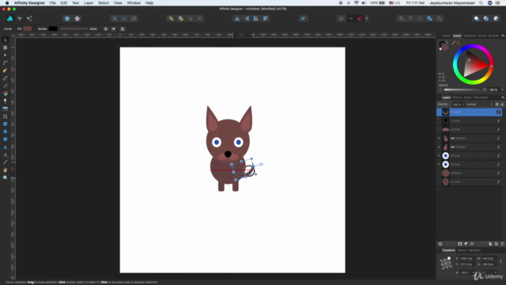Toggle visibility of the black nose Curve layer
The width and height of the screenshot is (506, 285).
(498, 121)
